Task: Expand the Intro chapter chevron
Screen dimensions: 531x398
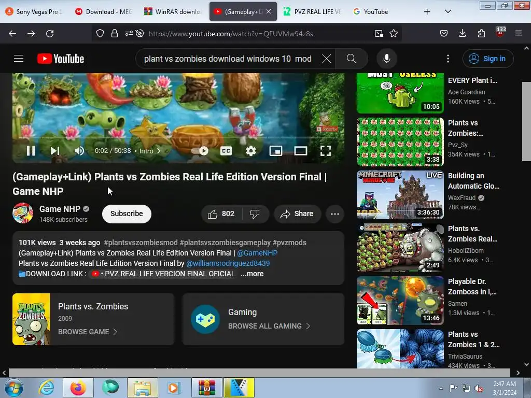Action: (x=159, y=151)
